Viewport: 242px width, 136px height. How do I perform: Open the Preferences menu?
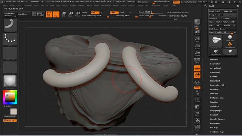coord(106,6)
